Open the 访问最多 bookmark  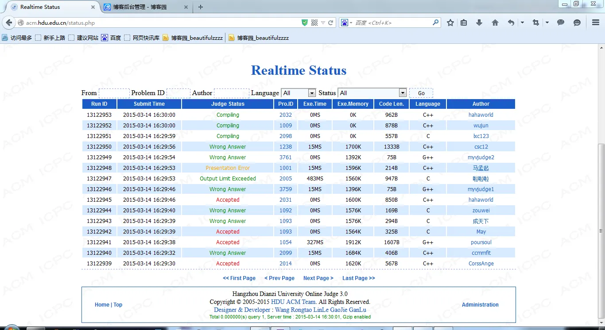tap(17, 38)
